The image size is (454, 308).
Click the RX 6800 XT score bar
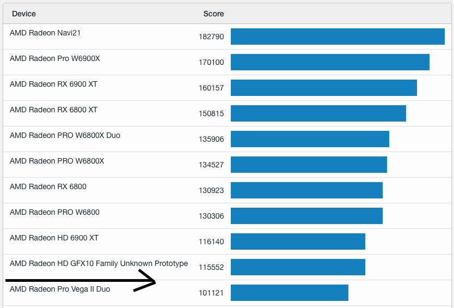(x=318, y=113)
